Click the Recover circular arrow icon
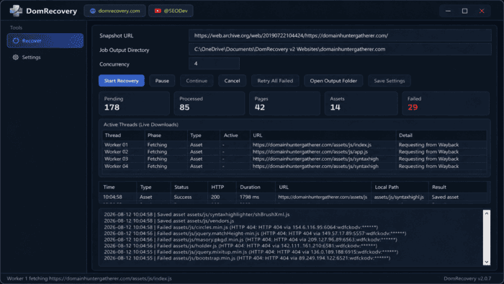504x284 pixels. (x=15, y=41)
